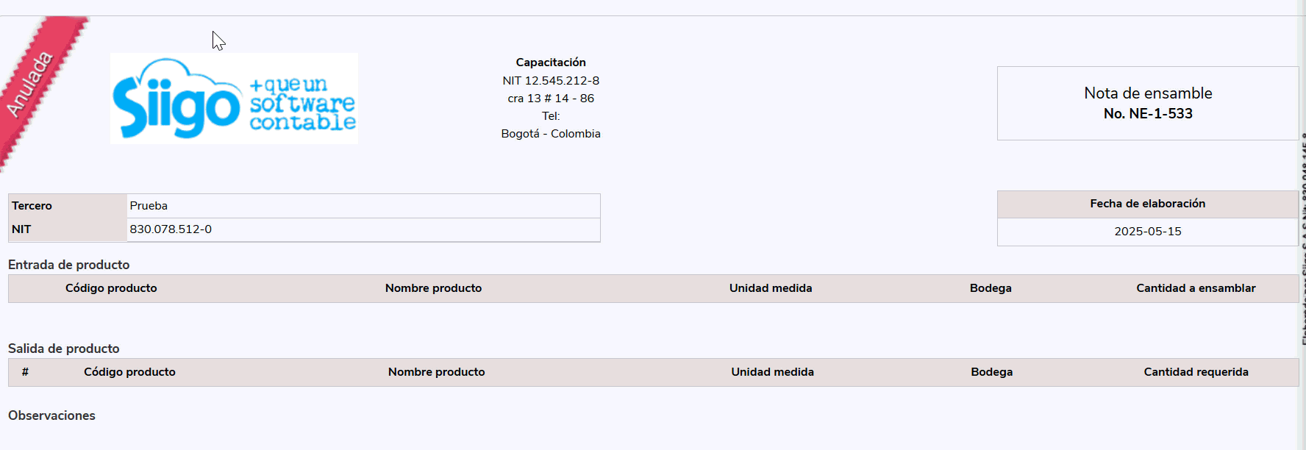Click Código producto header under Entrada
The height and width of the screenshot is (450, 1306).
coord(111,288)
